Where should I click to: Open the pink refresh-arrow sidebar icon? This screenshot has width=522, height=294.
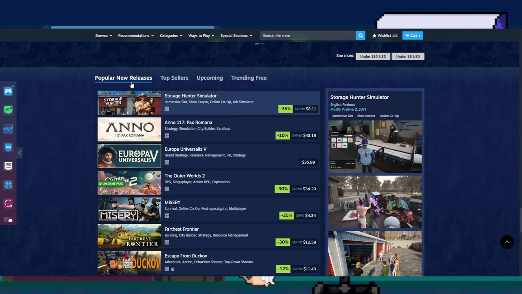click(8, 203)
